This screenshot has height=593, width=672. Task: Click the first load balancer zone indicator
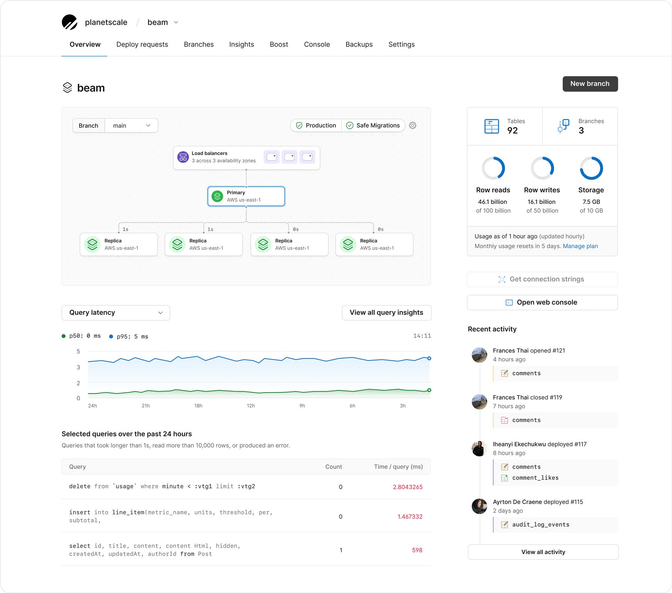click(x=271, y=157)
